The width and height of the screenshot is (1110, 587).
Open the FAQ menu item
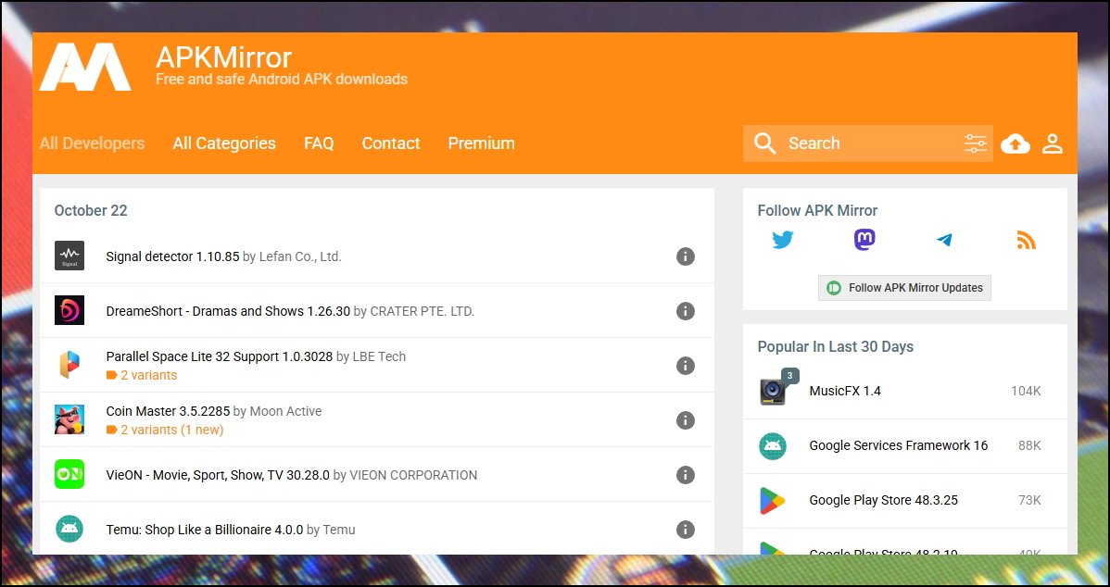click(319, 143)
